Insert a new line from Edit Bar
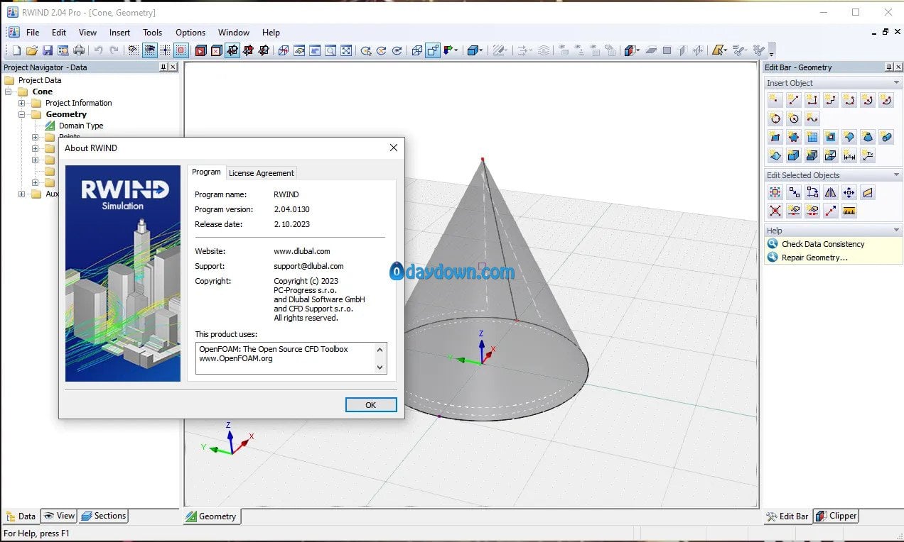Viewport: 904px width, 542px height. pos(794,100)
